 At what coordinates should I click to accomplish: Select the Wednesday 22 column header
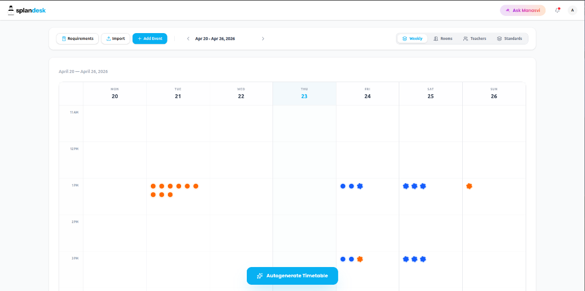point(241,94)
